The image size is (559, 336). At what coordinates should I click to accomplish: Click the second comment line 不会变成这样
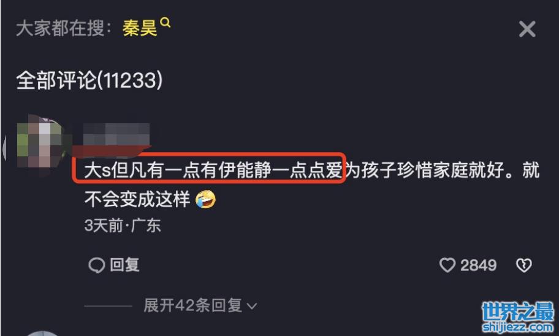coord(137,199)
